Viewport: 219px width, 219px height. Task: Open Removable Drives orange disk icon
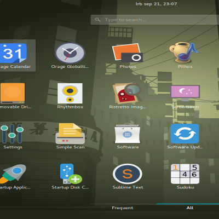click(x=13, y=94)
